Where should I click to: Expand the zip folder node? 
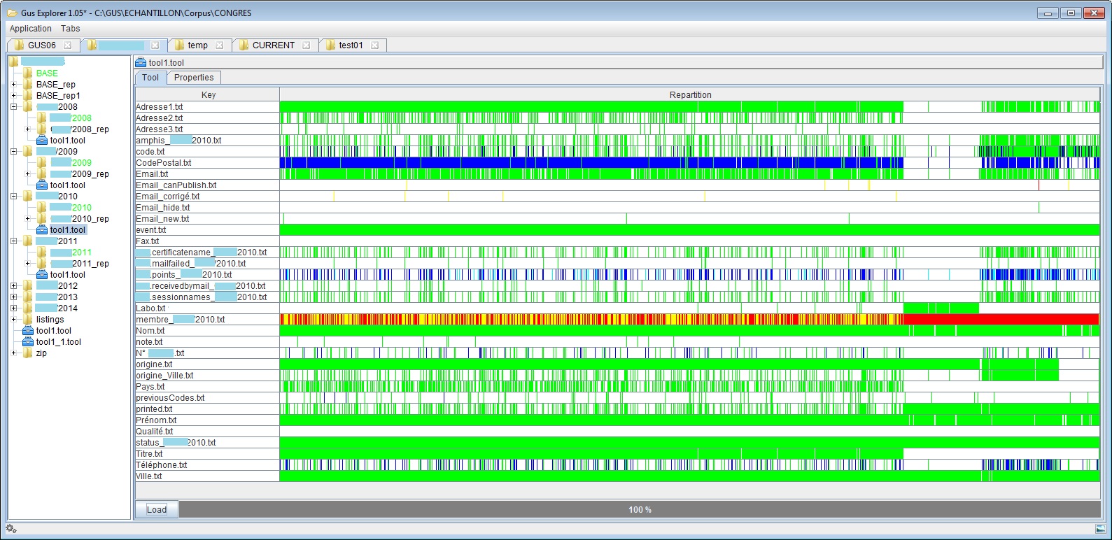click(13, 353)
